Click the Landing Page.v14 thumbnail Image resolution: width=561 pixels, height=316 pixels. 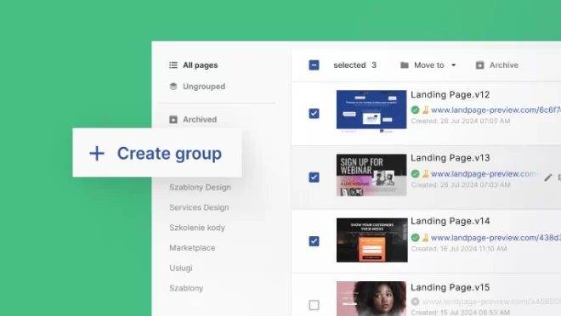[x=371, y=240]
